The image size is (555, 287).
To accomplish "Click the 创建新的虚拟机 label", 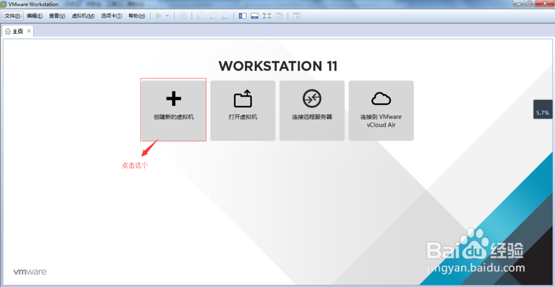I will [174, 117].
